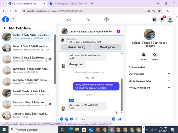
Task: Choose a sticker in the composer
Action: coord(72,119)
